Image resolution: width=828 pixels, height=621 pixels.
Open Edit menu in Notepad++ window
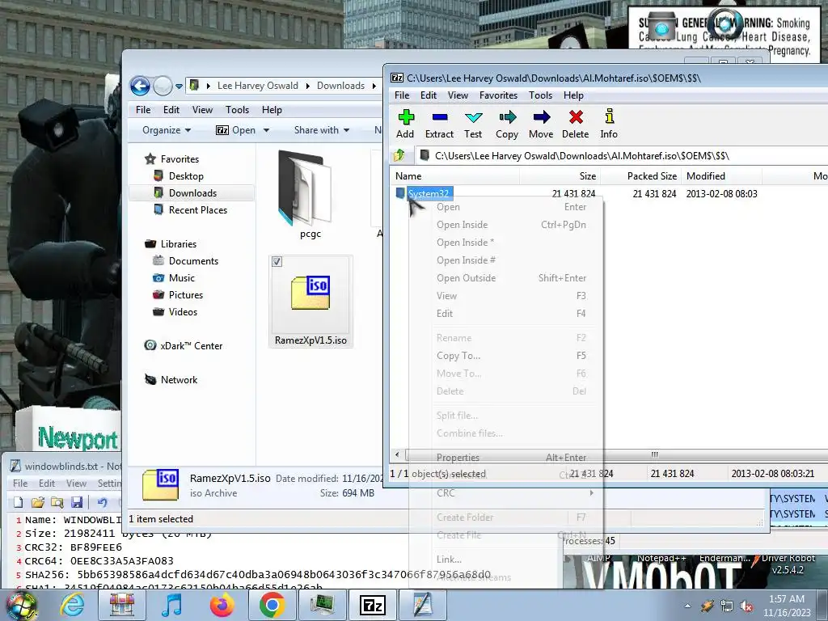coord(46,484)
